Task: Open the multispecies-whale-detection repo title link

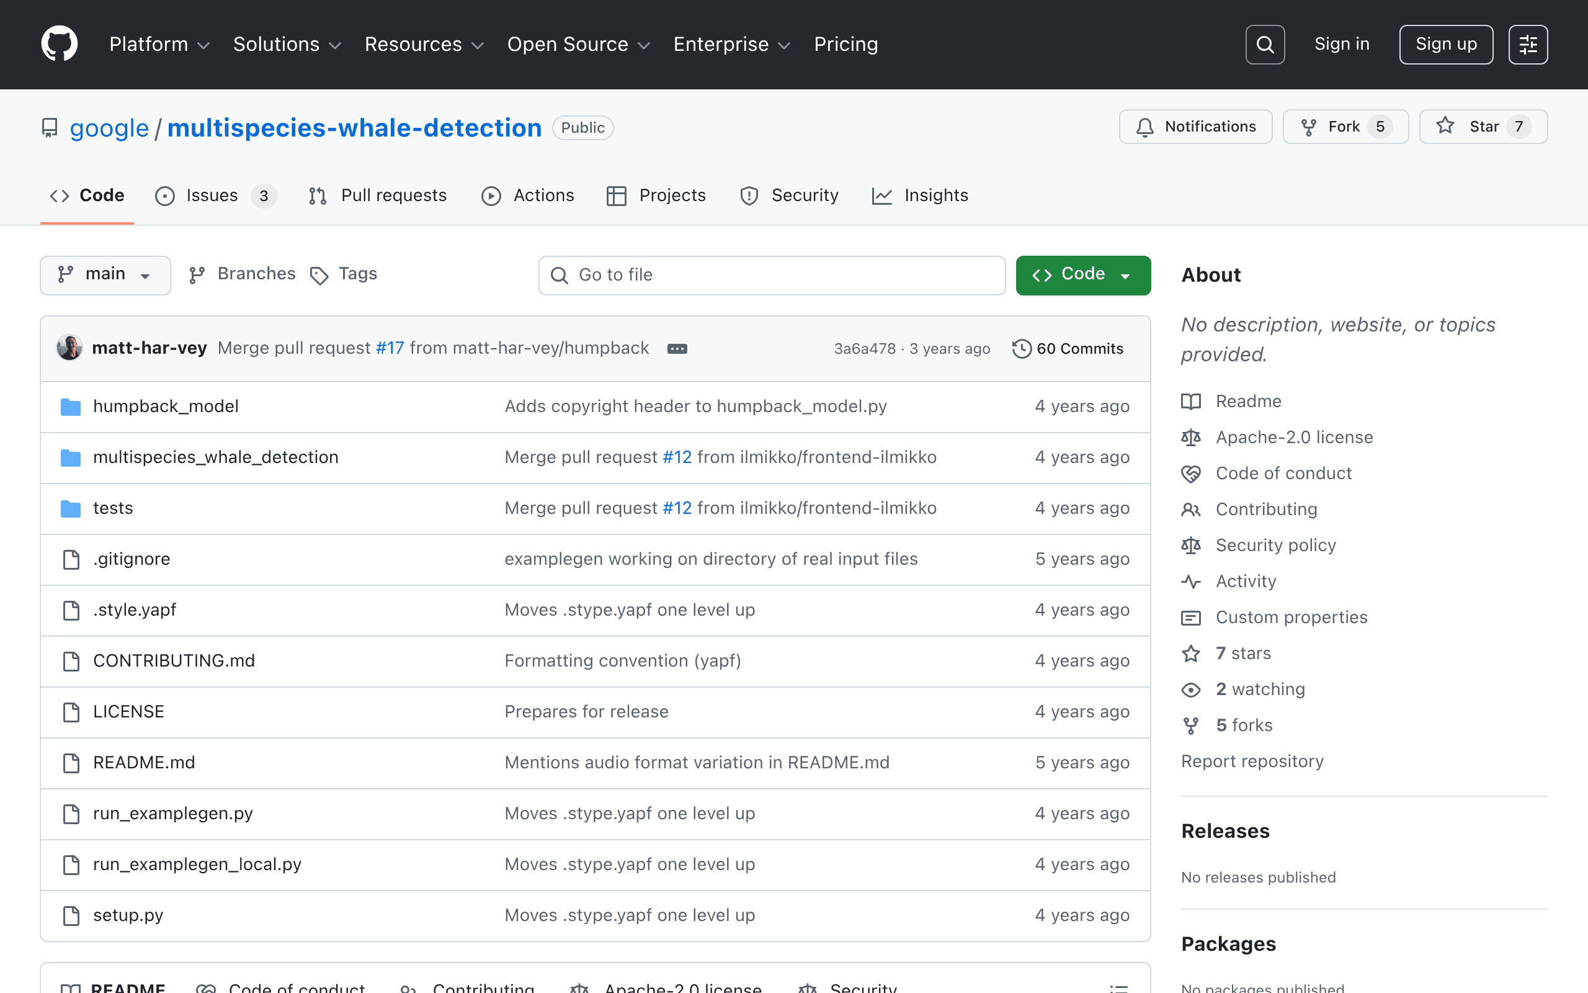Action: [354, 127]
